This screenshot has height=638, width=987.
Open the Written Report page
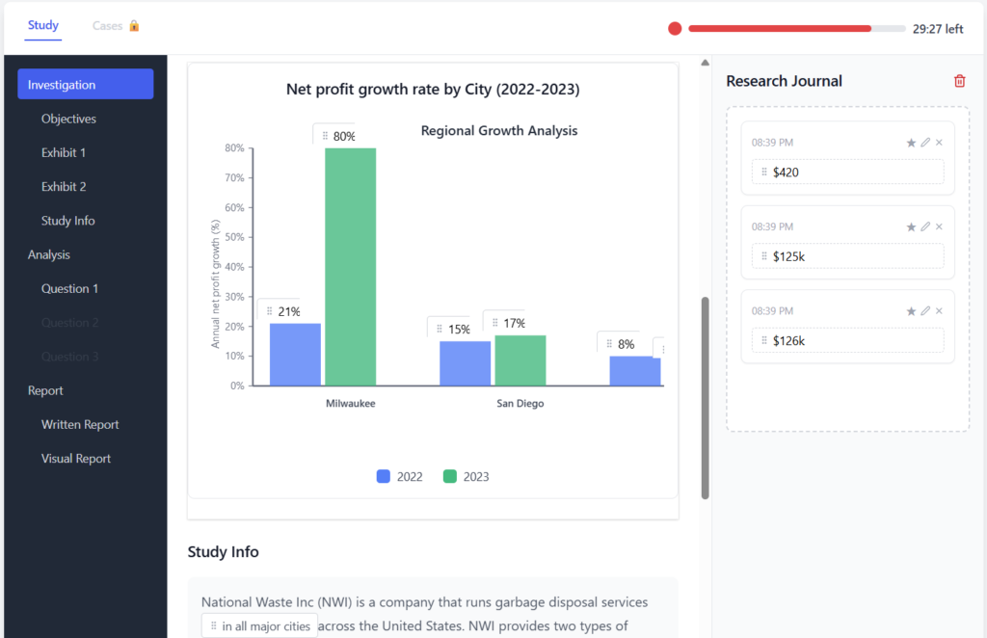point(80,424)
